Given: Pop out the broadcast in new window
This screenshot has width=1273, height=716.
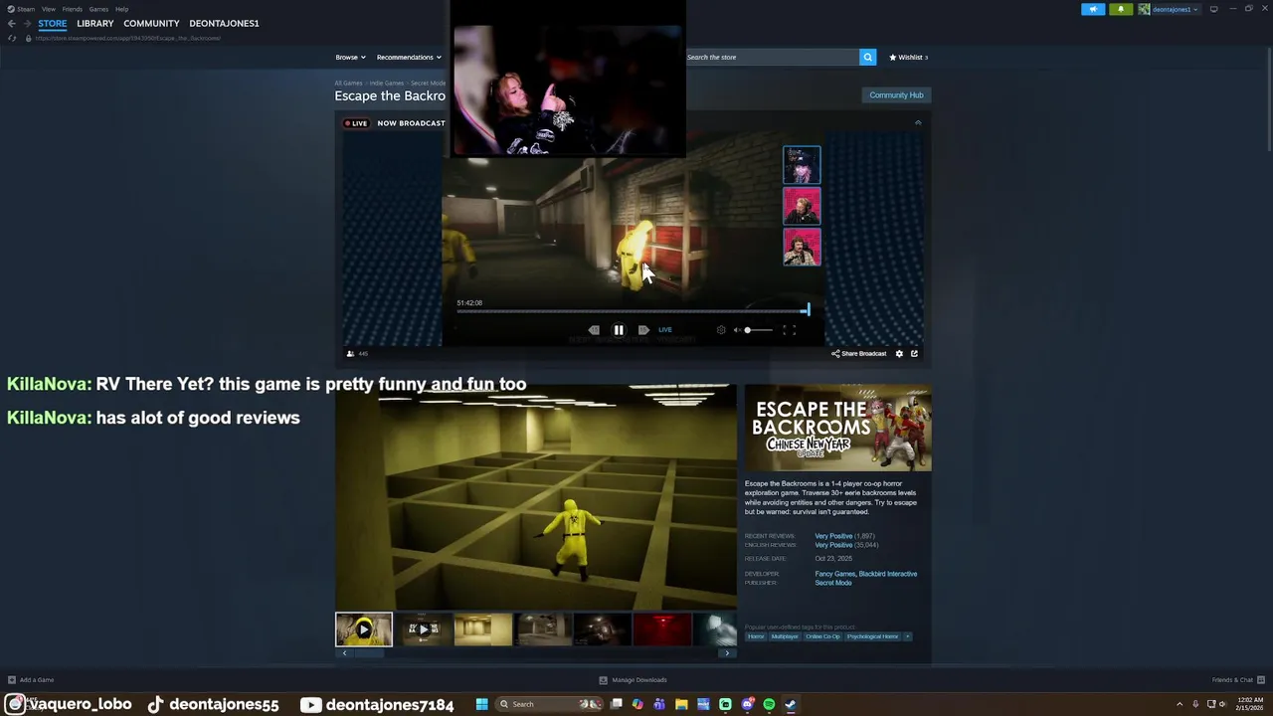Looking at the screenshot, I should 914,353.
